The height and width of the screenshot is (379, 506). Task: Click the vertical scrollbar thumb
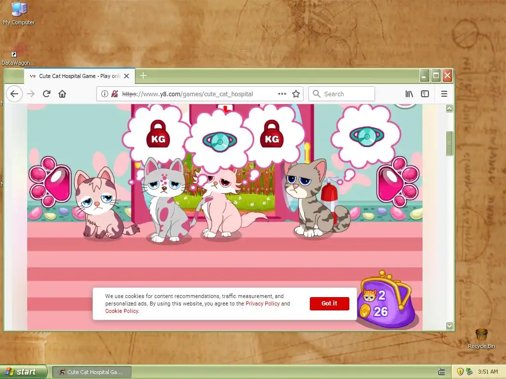pos(449,144)
